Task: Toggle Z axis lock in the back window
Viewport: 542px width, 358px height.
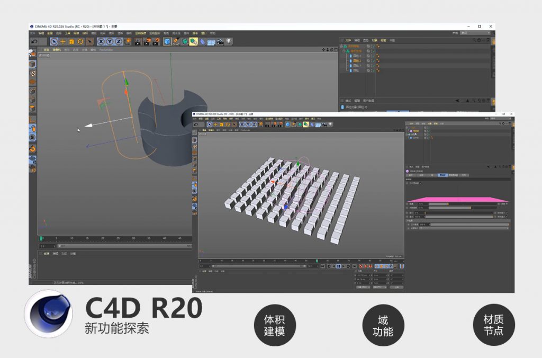Action: click(x=118, y=41)
